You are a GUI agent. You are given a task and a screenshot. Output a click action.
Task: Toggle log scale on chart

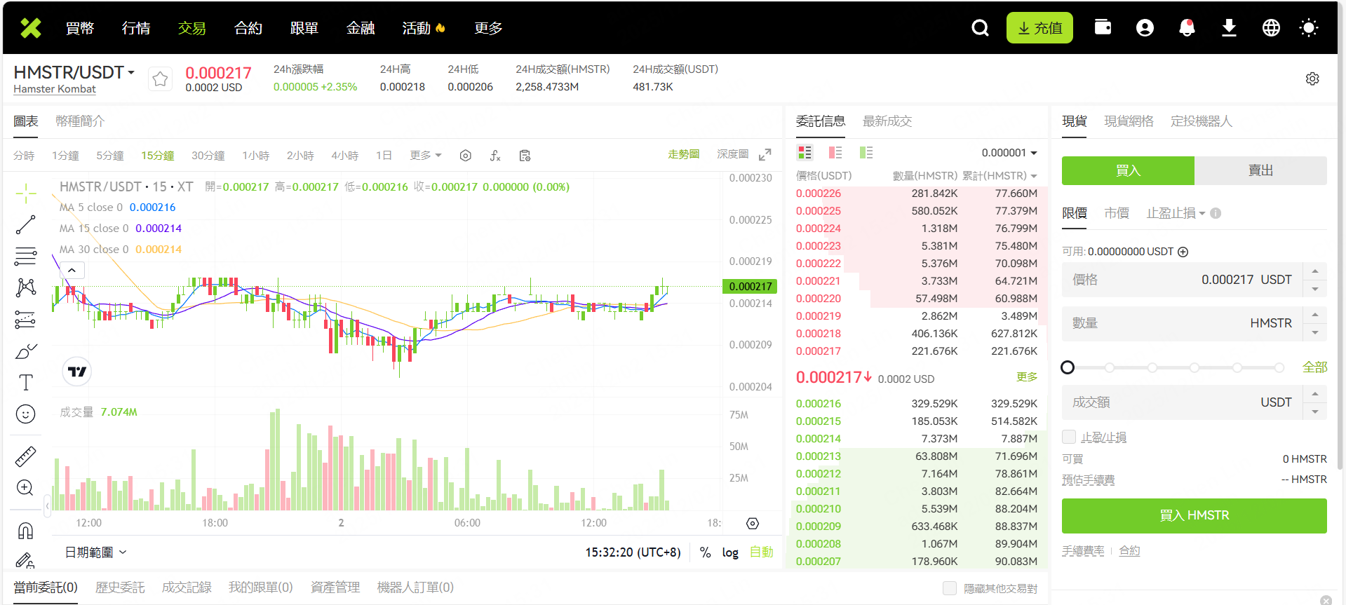[x=730, y=552]
